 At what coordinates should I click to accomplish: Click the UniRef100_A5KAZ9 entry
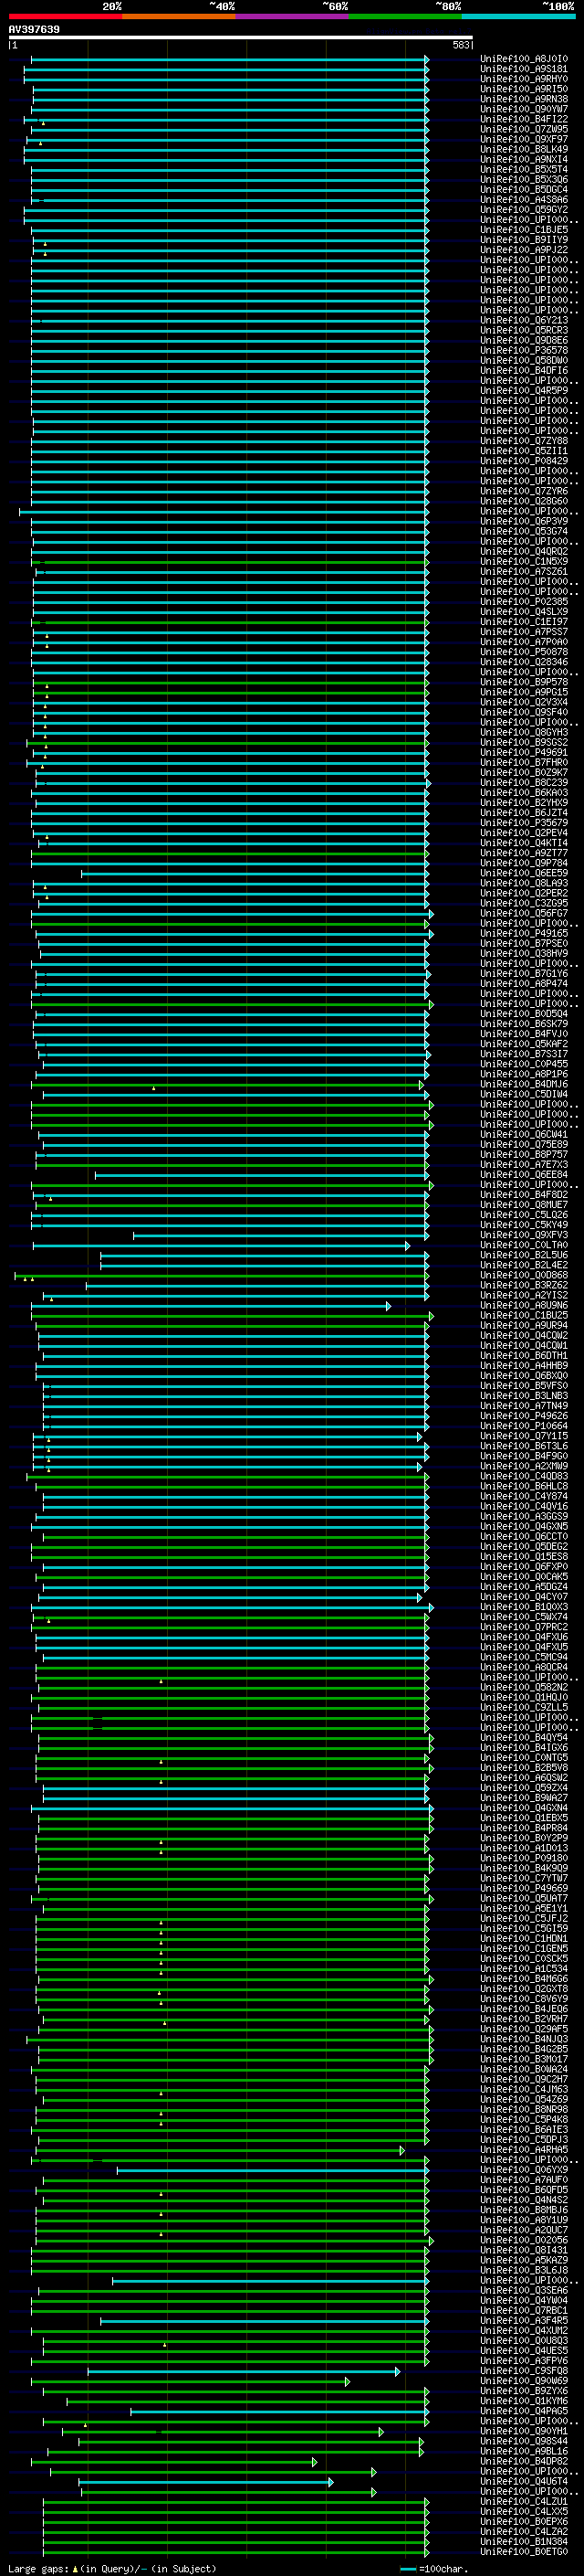tap(524, 2260)
